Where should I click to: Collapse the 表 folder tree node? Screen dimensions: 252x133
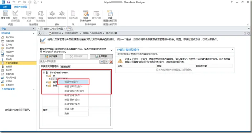(x=47, y=75)
